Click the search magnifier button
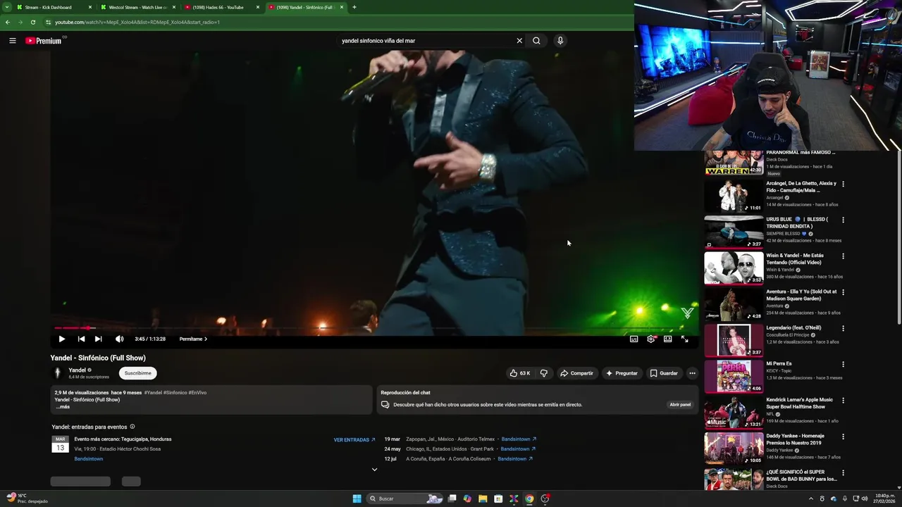Screen dimensions: 902x507 [536, 41]
